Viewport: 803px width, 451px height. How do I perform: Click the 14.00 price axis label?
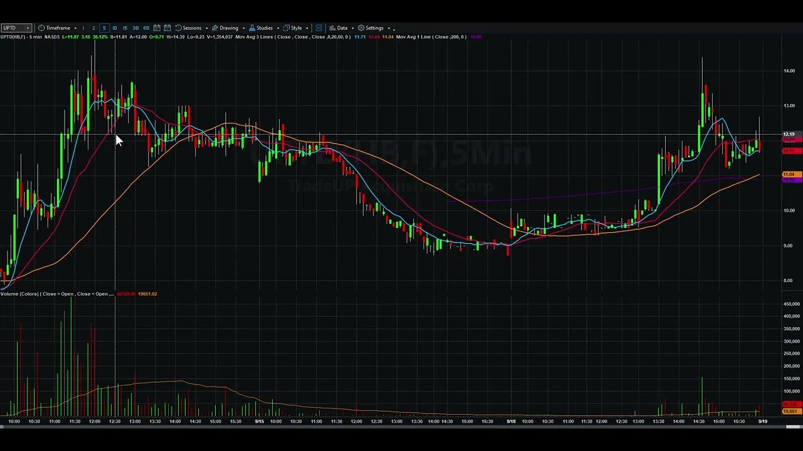coord(789,71)
